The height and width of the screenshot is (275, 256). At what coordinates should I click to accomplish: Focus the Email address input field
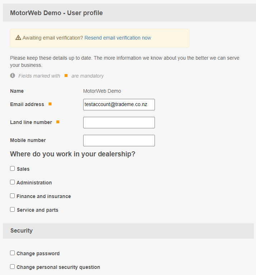119,105
